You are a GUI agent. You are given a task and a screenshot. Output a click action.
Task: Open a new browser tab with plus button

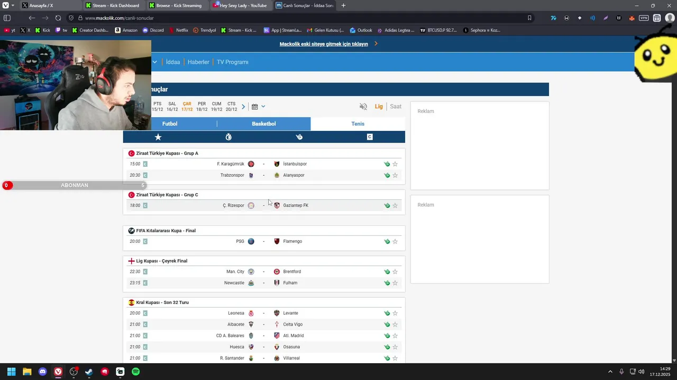343,5
